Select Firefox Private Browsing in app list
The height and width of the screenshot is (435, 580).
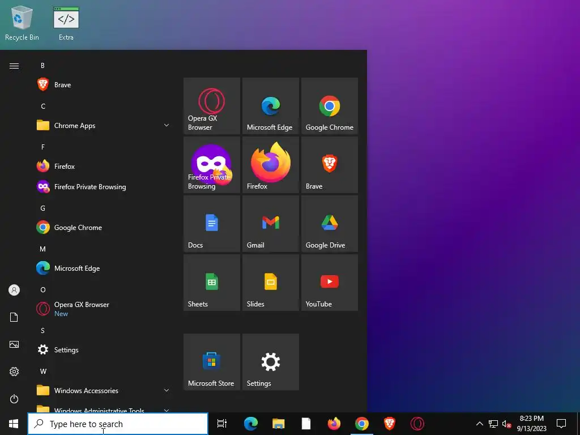tap(104, 187)
